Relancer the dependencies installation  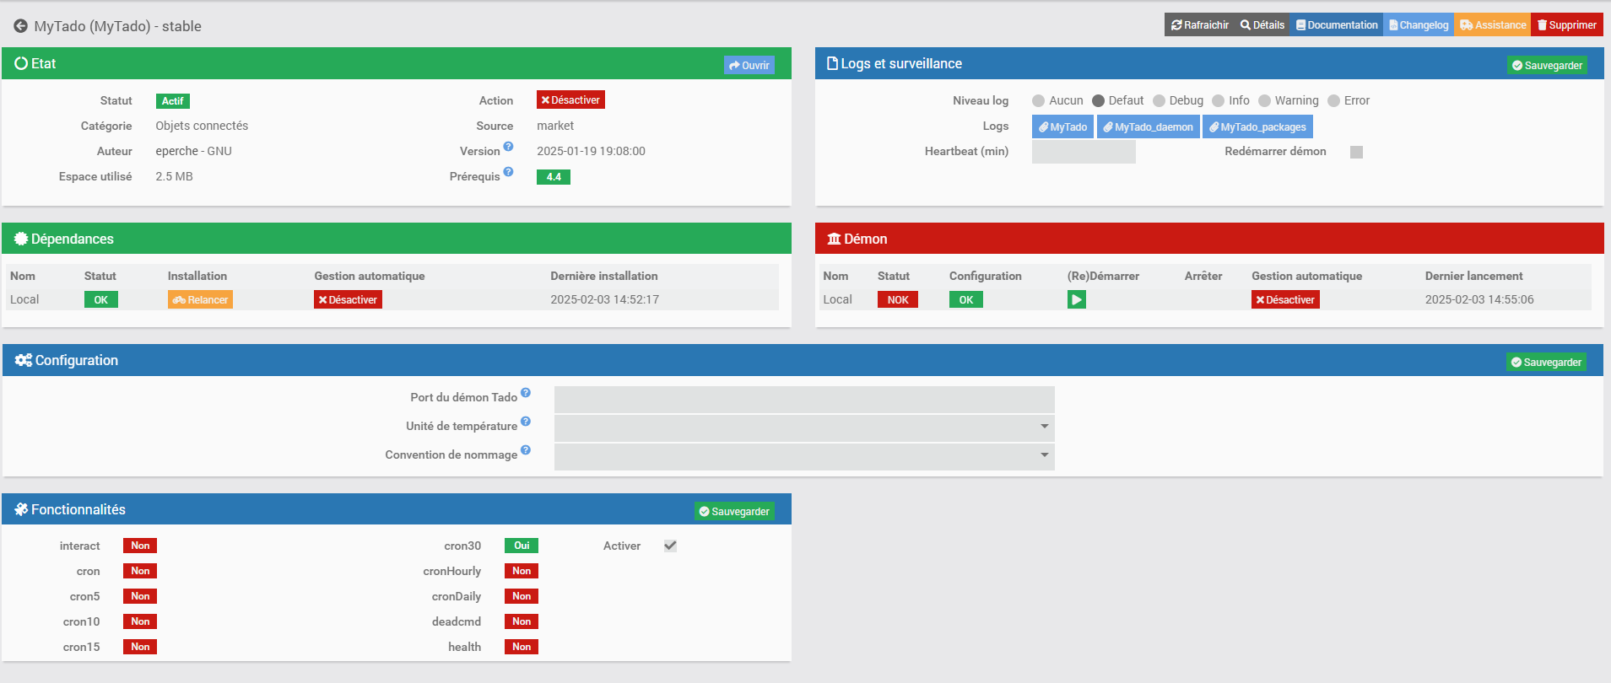(x=200, y=299)
